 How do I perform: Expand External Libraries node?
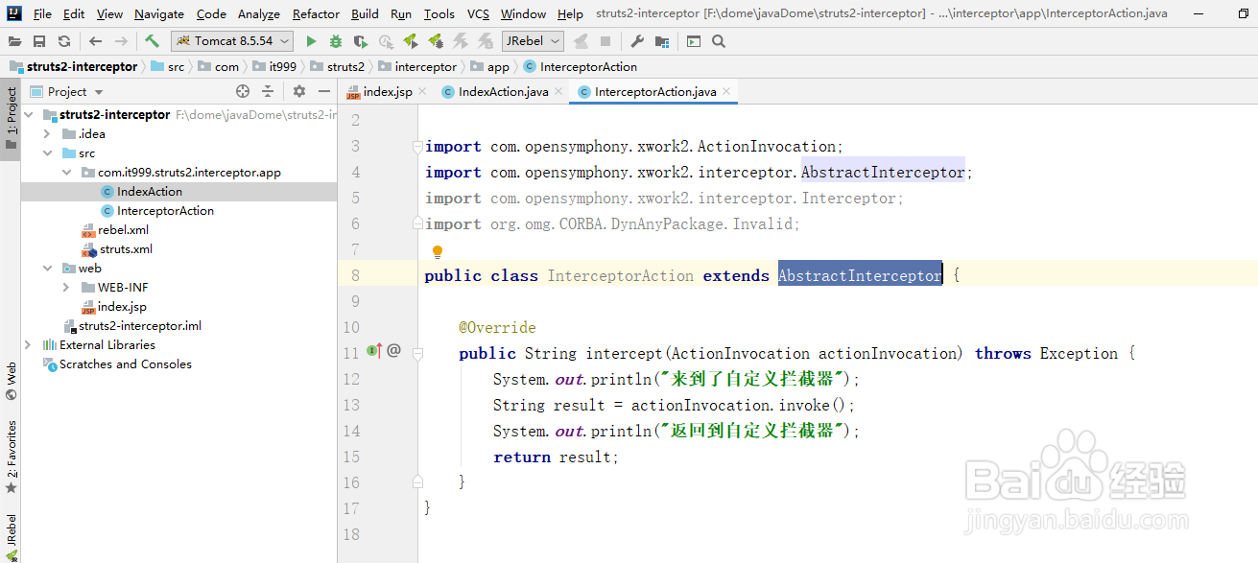tap(28, 344)
